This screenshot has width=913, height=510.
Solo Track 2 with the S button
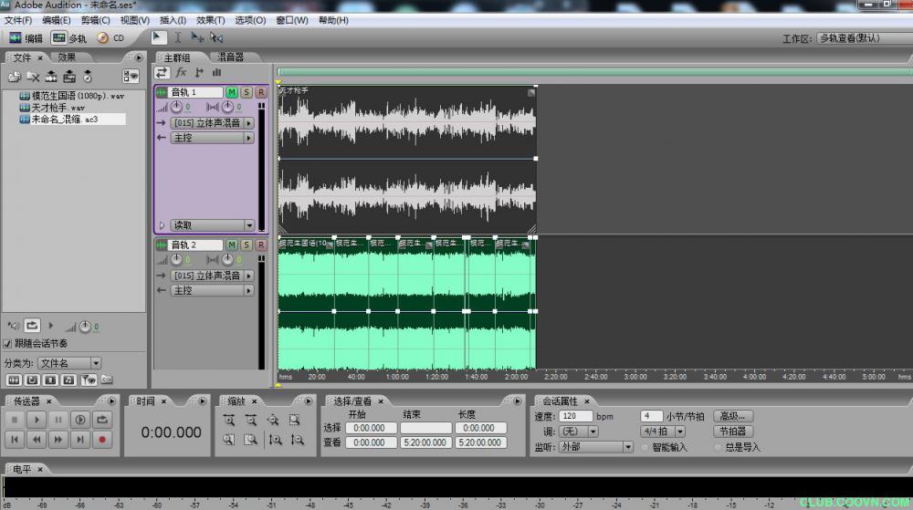pos(247,245)
